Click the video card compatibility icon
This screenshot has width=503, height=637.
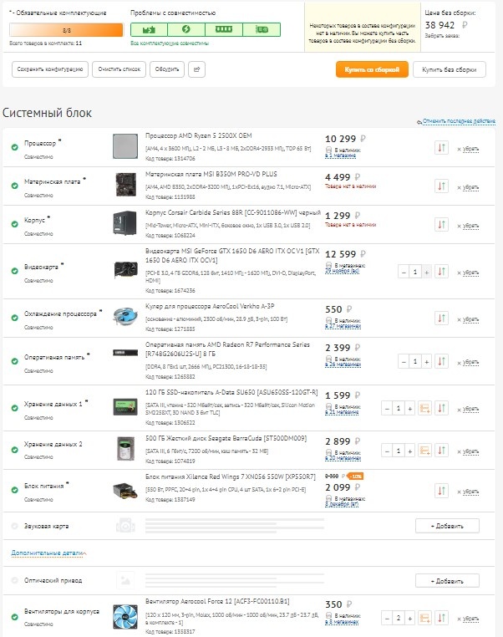pos(262,29)
